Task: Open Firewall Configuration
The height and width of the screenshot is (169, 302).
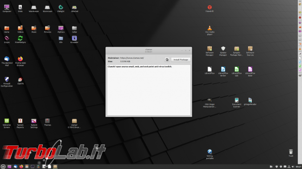Action: [7, 82]
